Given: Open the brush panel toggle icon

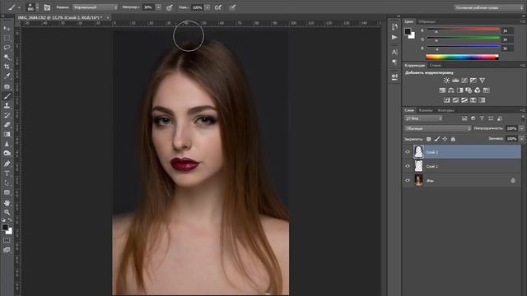Looking at the screenshot, I should click(47, 7).
